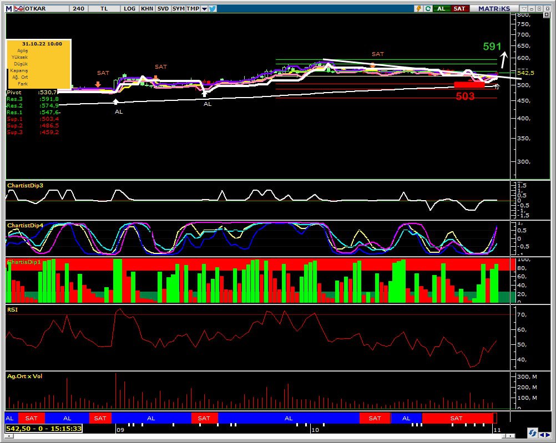Open the Twitter bird icon
This screenshot has height=443, width=556.
pyautogui.click(x=213, y=9)
